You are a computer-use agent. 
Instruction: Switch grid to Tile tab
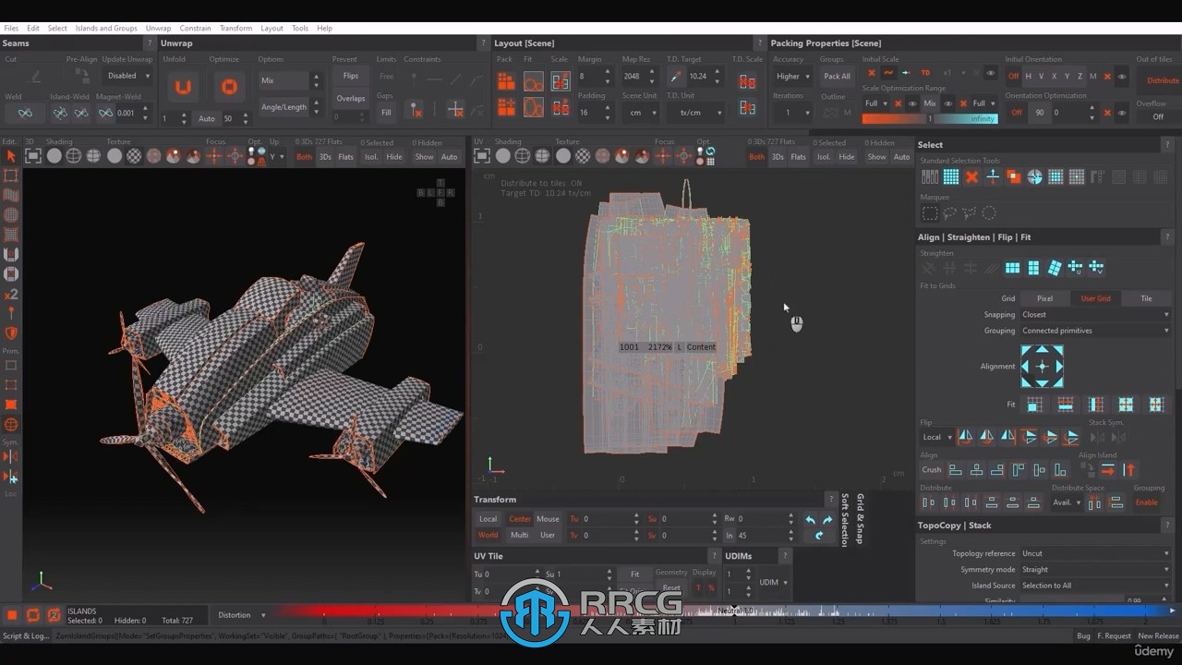pyautogui.click(x=1146, y=298)
